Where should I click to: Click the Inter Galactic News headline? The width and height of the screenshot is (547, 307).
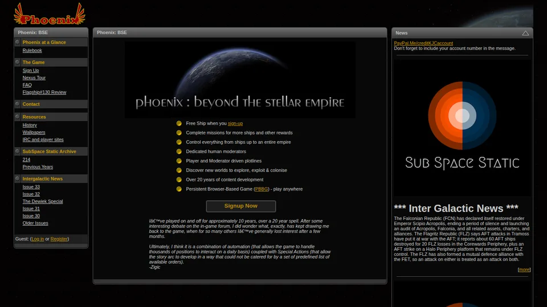(x=456, y=208)
